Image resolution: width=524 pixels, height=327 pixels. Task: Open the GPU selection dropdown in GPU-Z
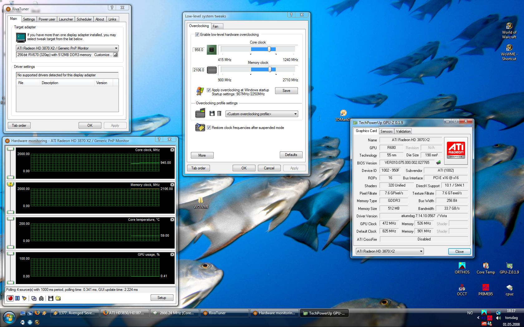click(390, 251)
